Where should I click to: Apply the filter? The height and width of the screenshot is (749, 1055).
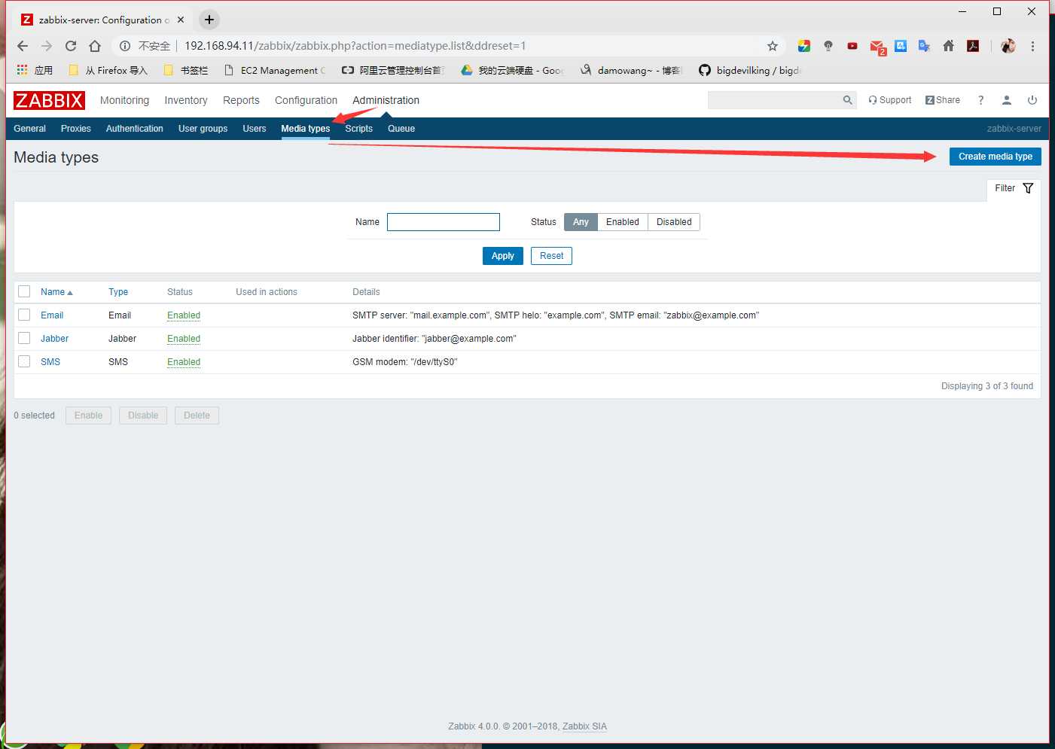[x=503, y=256]
